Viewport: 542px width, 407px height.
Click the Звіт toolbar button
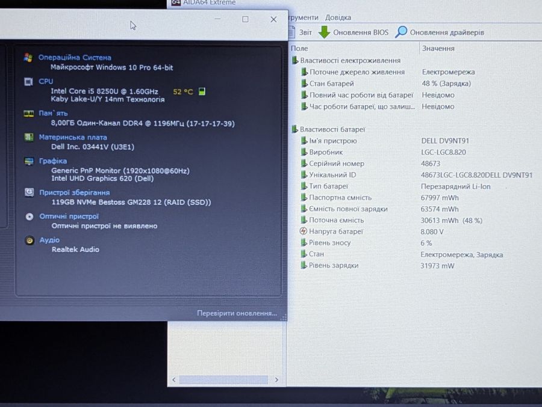click(x=300, y=32)
